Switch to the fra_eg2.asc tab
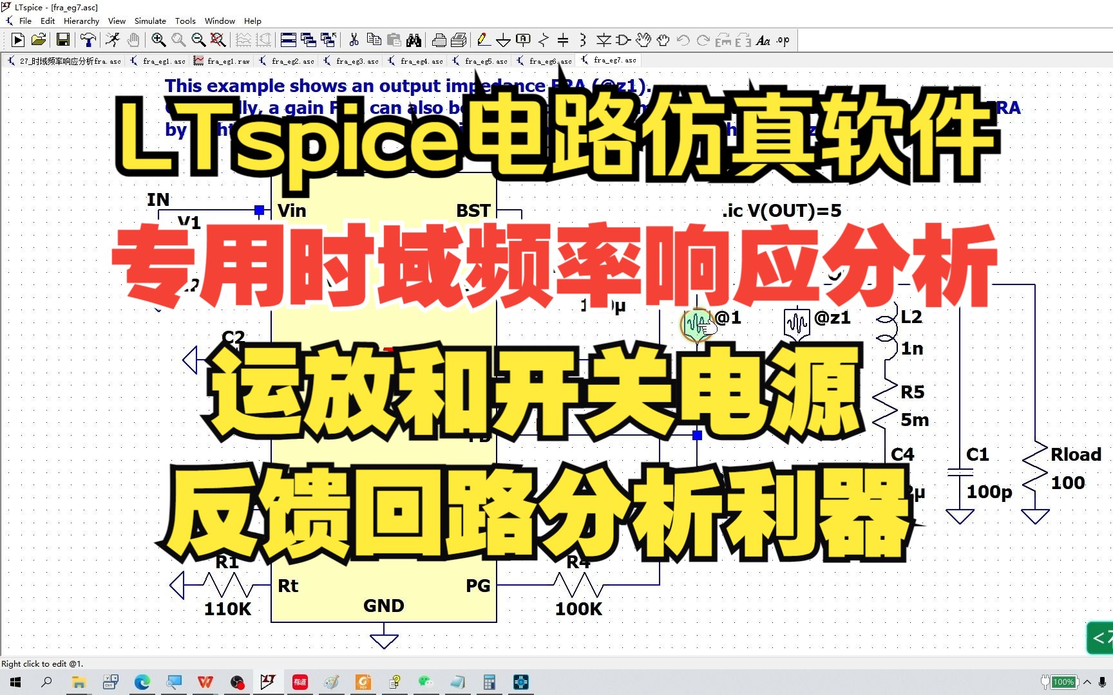Screen dimensions: 1113x695 tap(287, 60)
